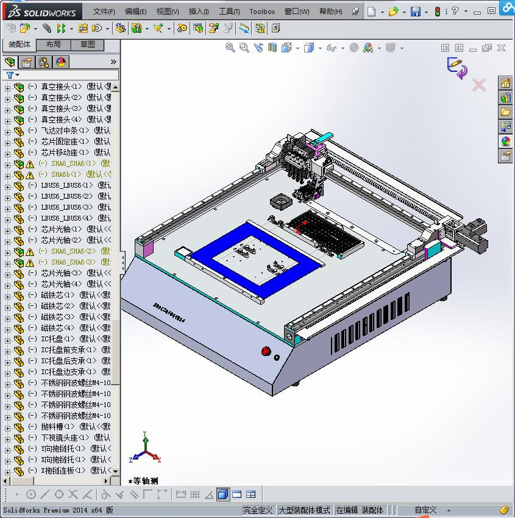This screenshot has height=518, width=515.
Task: Select the 磁铁芯<2> component
Action: tap(58, 306)
